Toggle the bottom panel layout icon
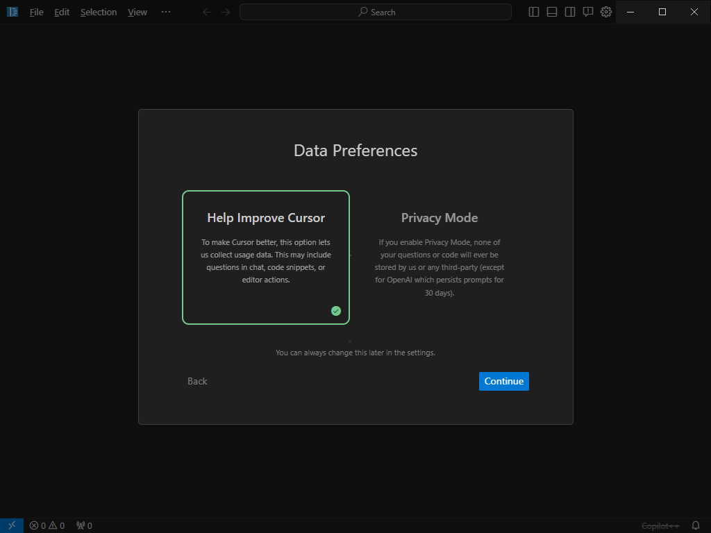Screen dimensions: 711x533 552,12
